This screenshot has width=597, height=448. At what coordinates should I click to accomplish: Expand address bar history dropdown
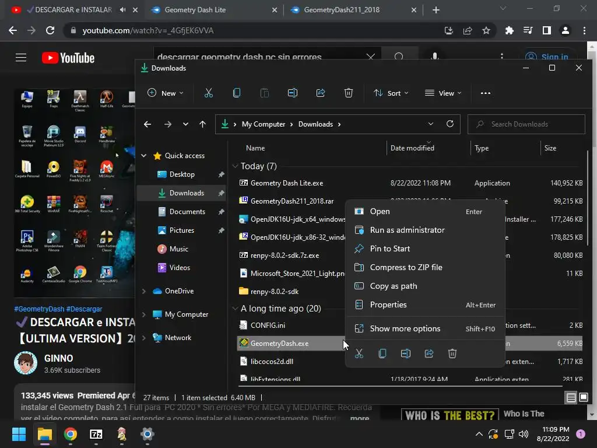click(x=431, y=124)
